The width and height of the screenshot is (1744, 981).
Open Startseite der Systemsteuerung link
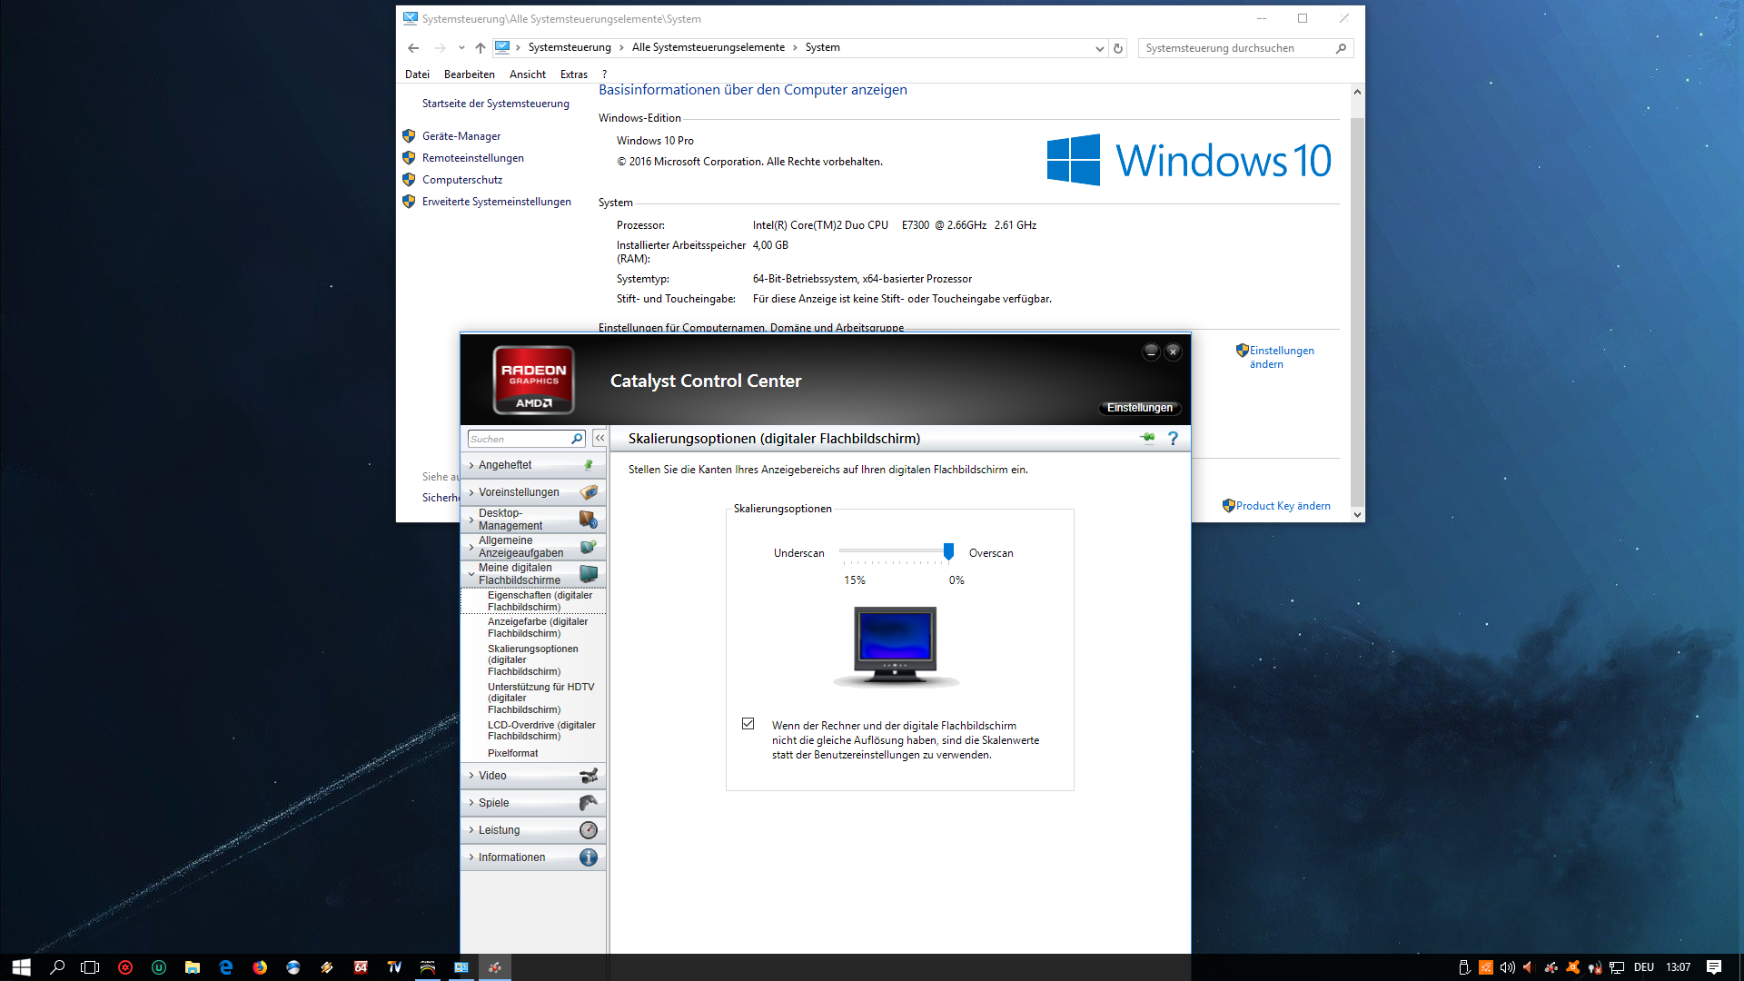point(496,104)
